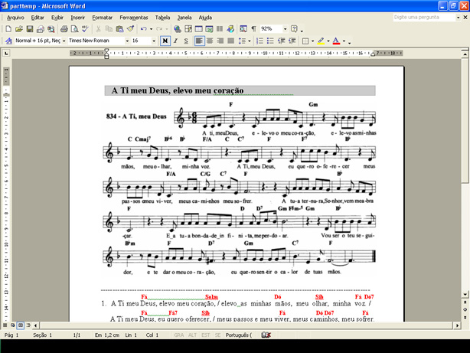Open the 92% zoom dropdown
This screenshot has width=470, height=353.
285,29
